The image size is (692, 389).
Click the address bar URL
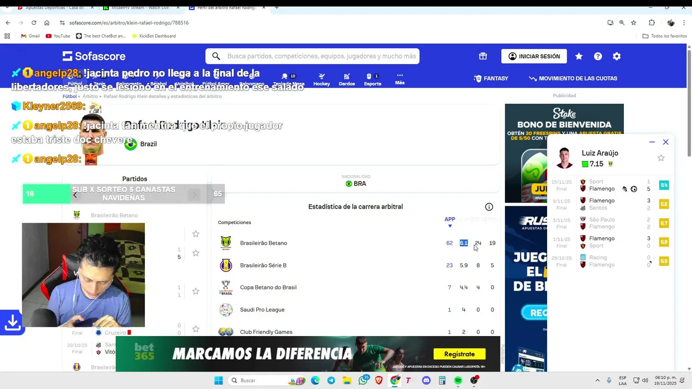click(x=129, y=23)
